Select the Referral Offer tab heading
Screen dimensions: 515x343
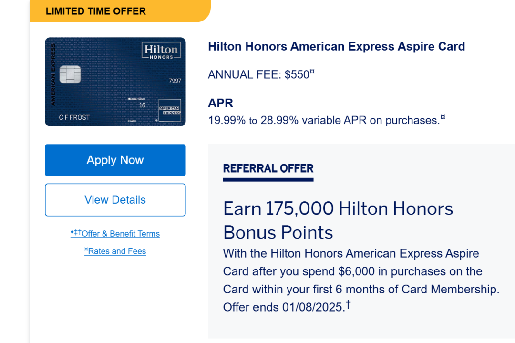tap(268, 169)
